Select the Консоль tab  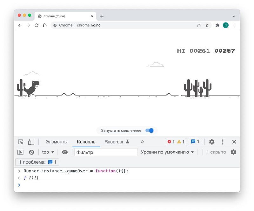pyautogui.click(x=86, y=142)
